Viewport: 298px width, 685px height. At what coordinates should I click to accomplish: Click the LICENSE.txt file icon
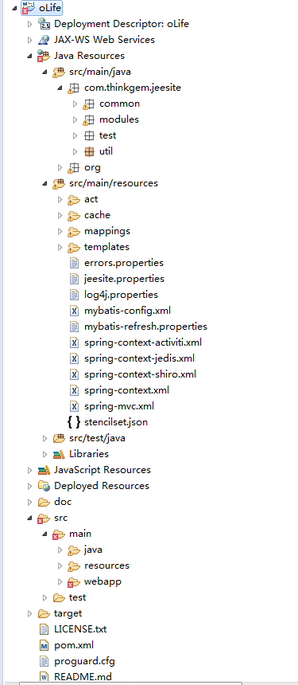coord(44,629)
